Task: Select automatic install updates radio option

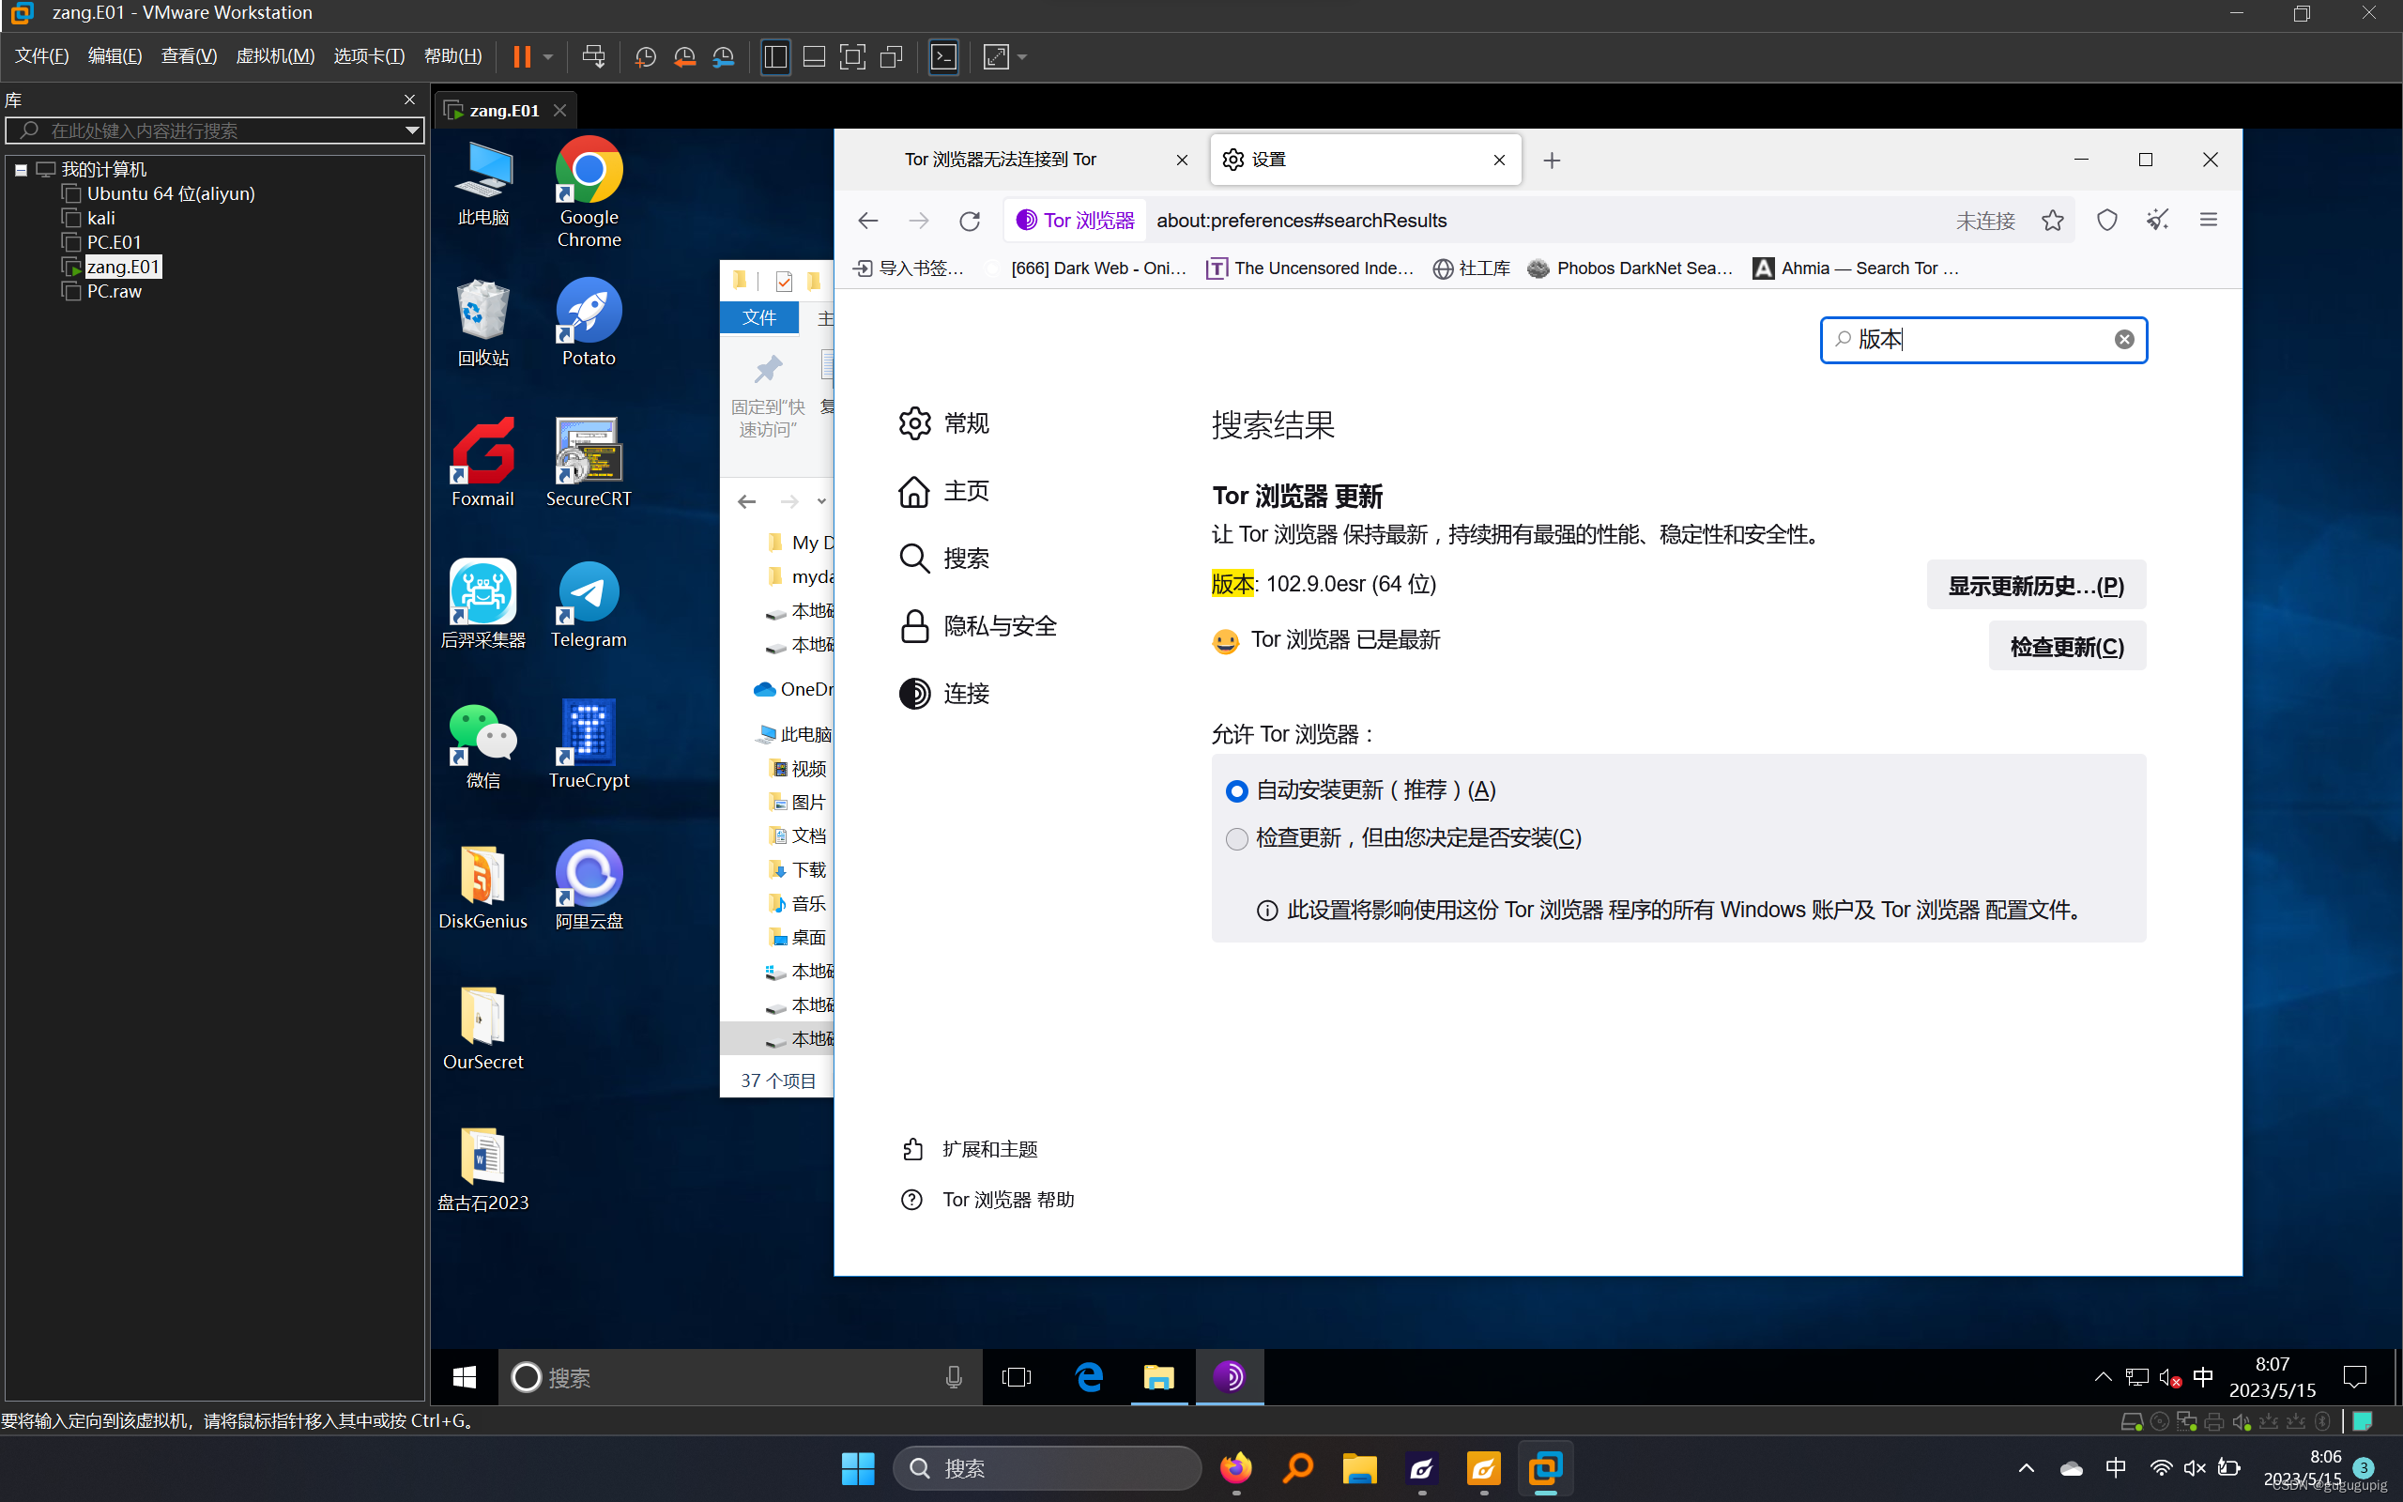Action: [x=1236, y=790]
